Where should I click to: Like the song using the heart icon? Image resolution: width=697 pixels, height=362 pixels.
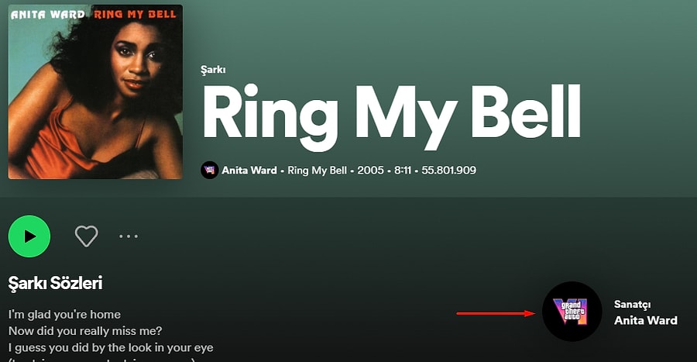86,236
